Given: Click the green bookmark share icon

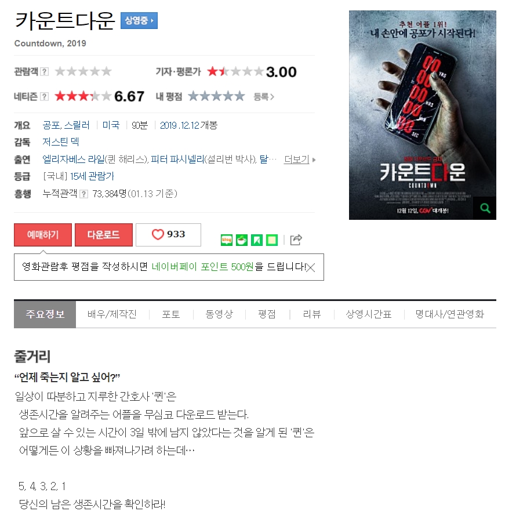Looking at the screenshot, I should point(257,240).
